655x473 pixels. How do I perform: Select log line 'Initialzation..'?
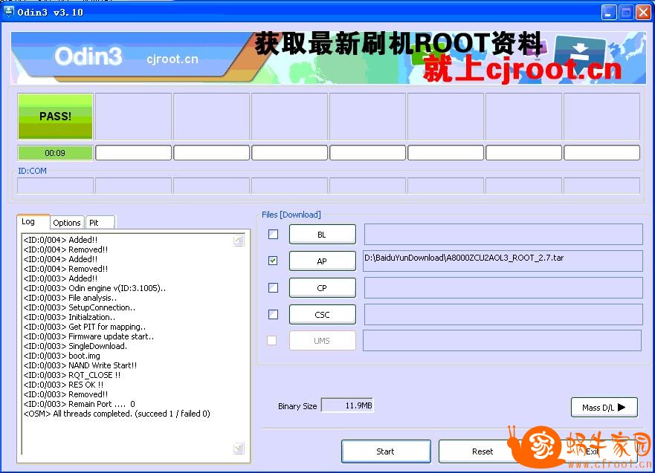click(69, 317)
